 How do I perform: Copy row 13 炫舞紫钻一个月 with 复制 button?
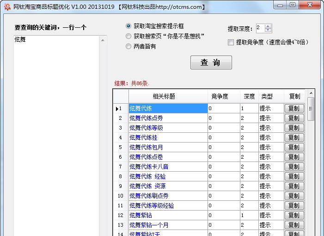click(x=294, y=225)
